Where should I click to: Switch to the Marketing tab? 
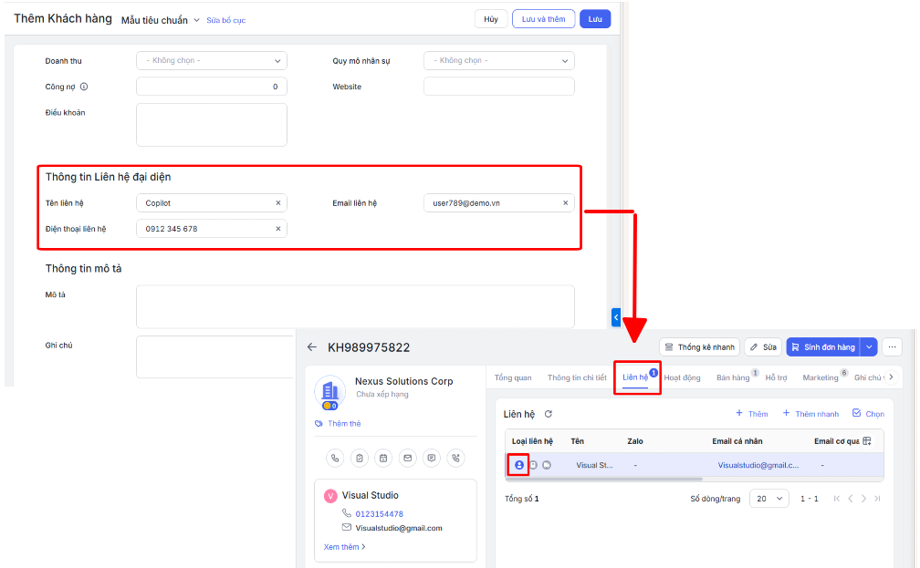click(x=821, y=377)
